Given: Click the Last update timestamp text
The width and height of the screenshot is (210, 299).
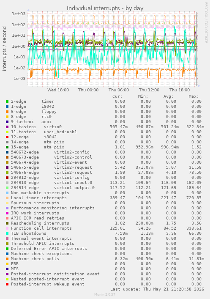Looking at the screenshot, I should pos(157,289).
